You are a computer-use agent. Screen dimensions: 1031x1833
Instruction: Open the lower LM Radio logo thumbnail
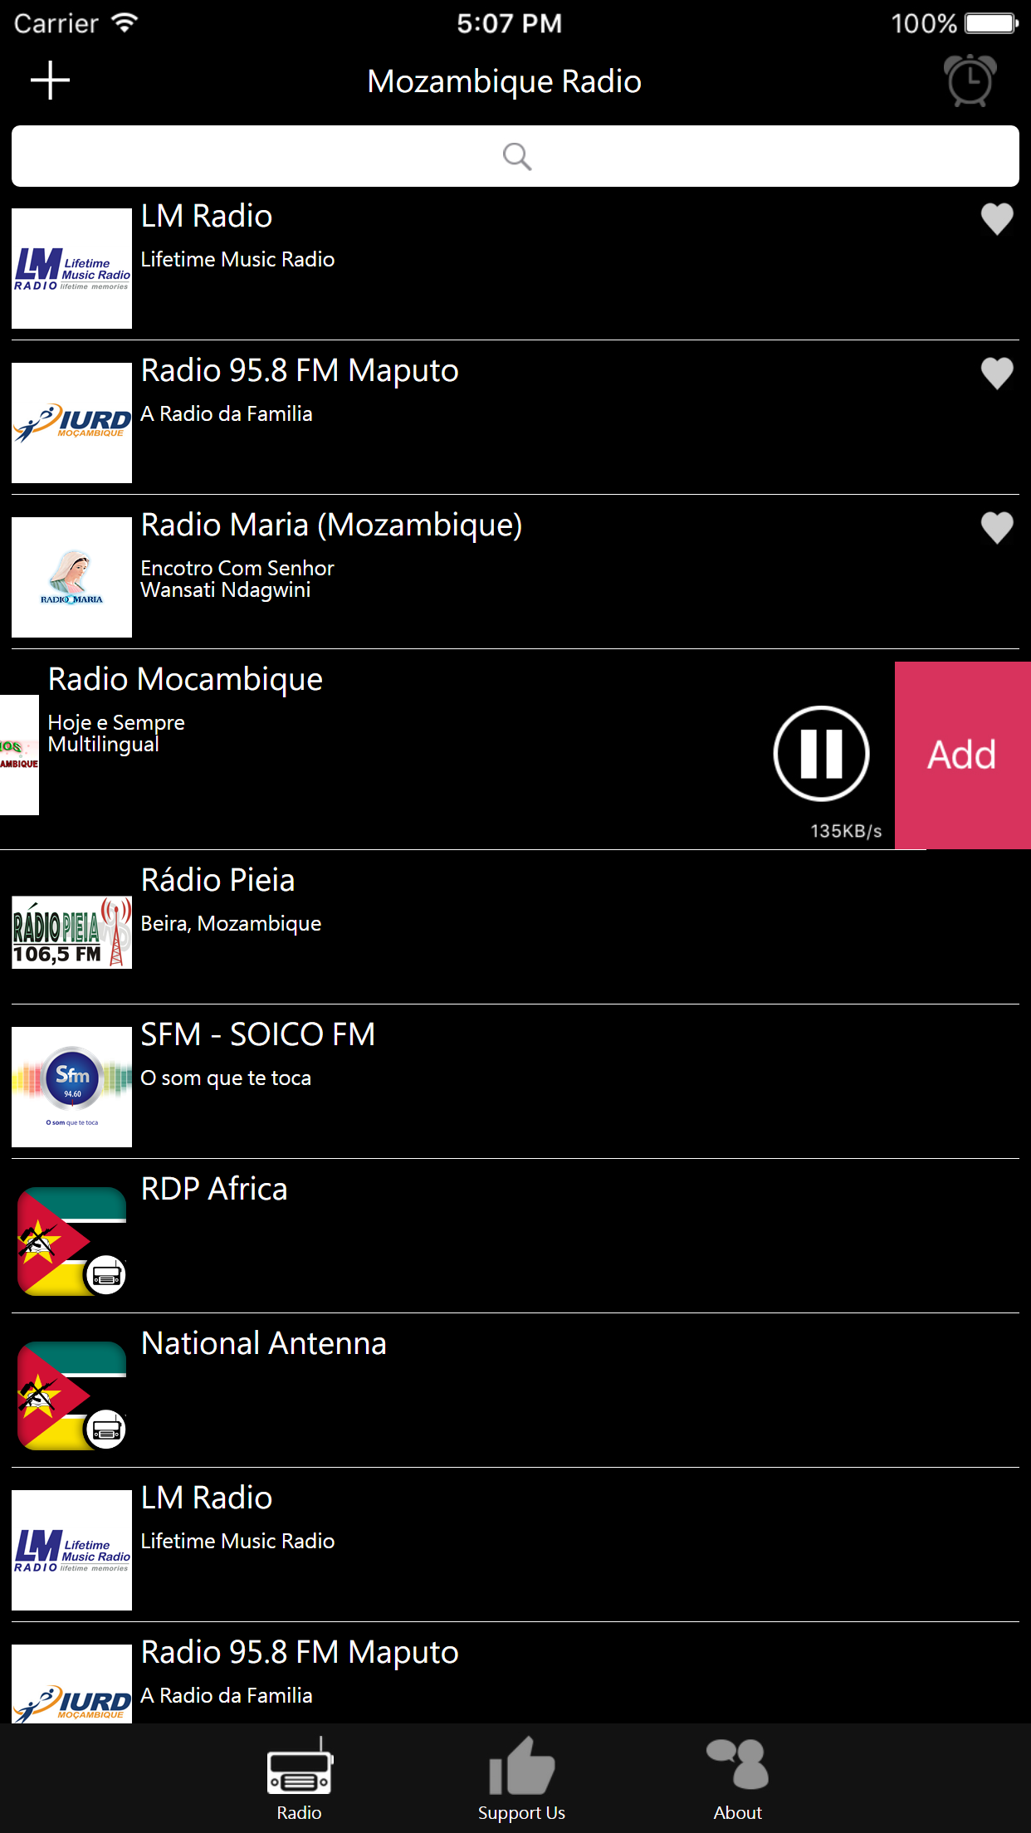pos(71,1550)
